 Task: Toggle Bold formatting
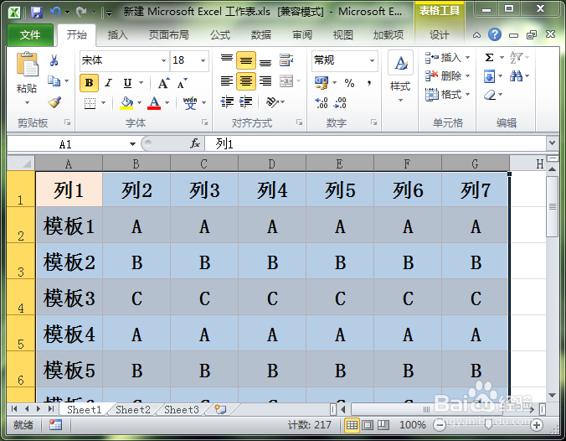[x=89, y=83]
